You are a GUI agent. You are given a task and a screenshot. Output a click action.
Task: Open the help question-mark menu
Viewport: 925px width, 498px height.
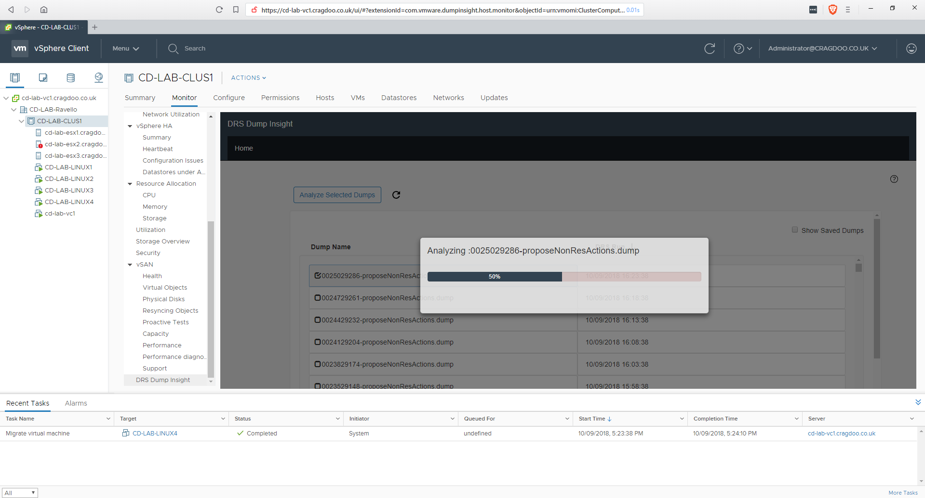pos(742,49)
